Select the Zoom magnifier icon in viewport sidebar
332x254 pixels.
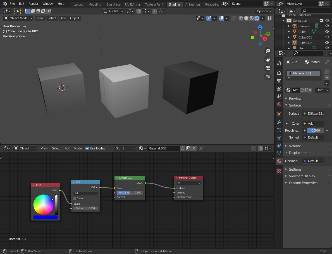coord(267,51)
